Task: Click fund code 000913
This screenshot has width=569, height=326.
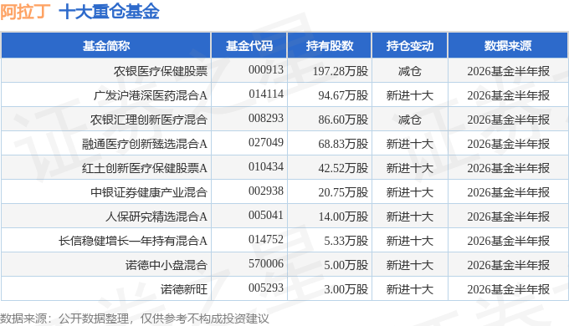Action: (x=265, y=69)
